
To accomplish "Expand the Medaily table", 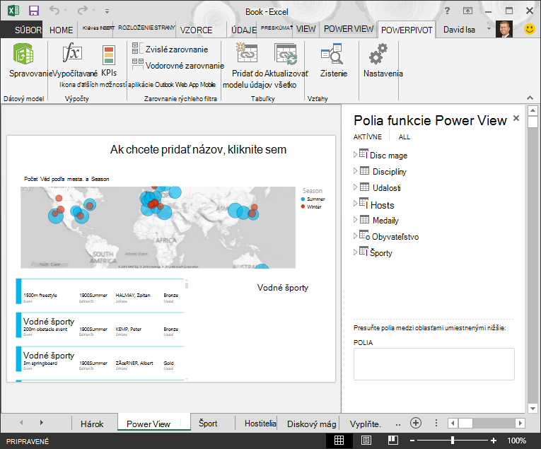I will (356, 219).
